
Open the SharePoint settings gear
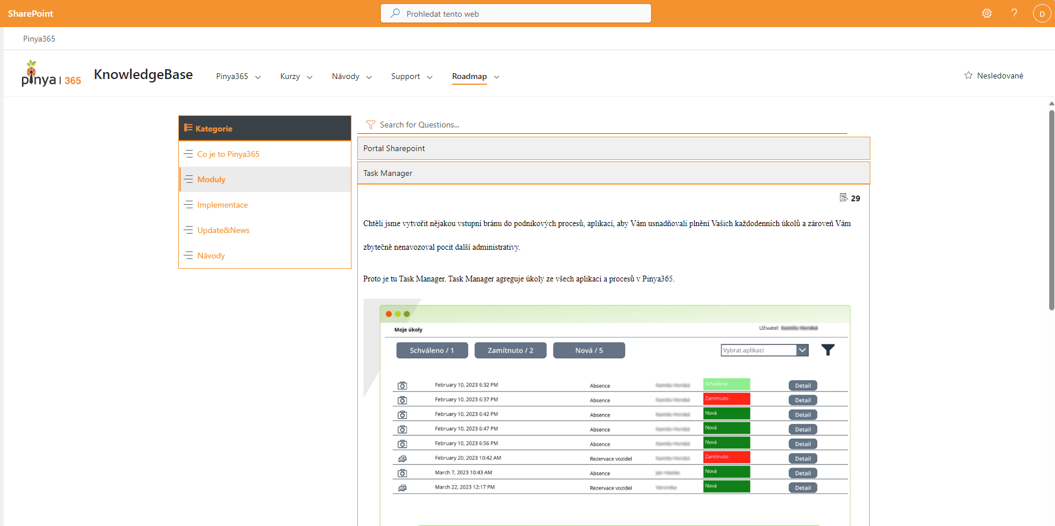987,13
